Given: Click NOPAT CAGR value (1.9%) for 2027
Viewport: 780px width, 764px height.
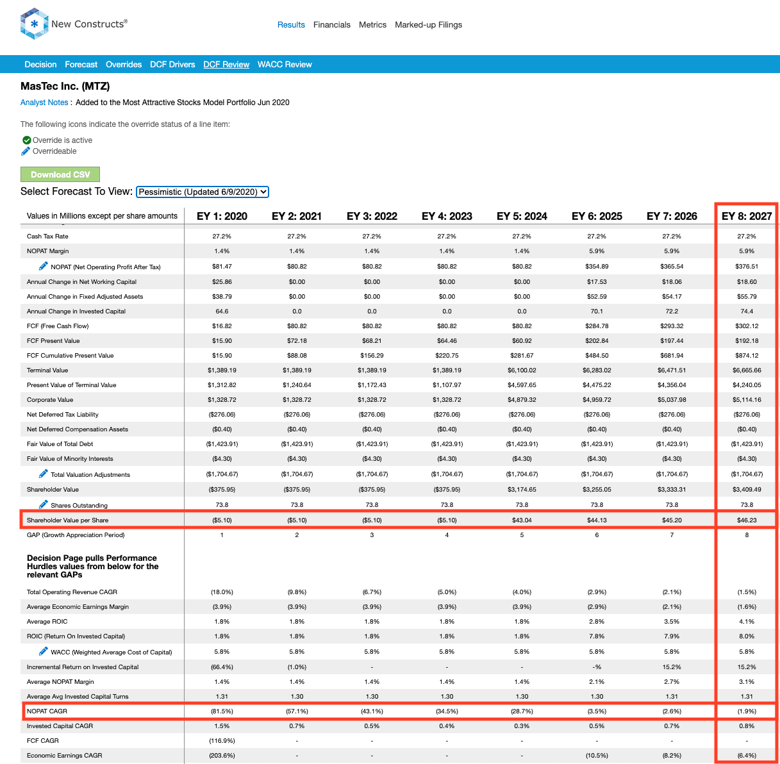Looking at the screenshot, I should point(747,711).
